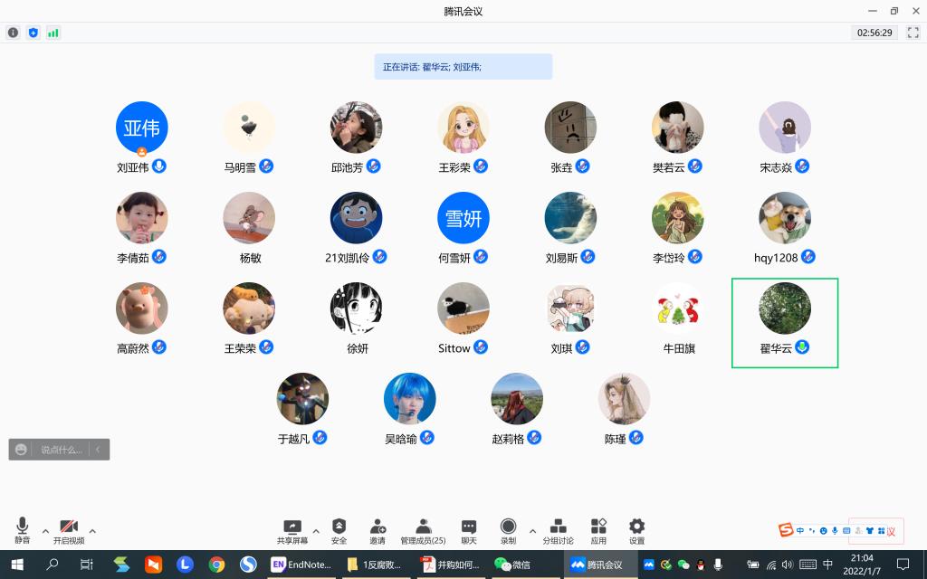
Task: Open the 聊天 chat panel
Action: point(468,530)
